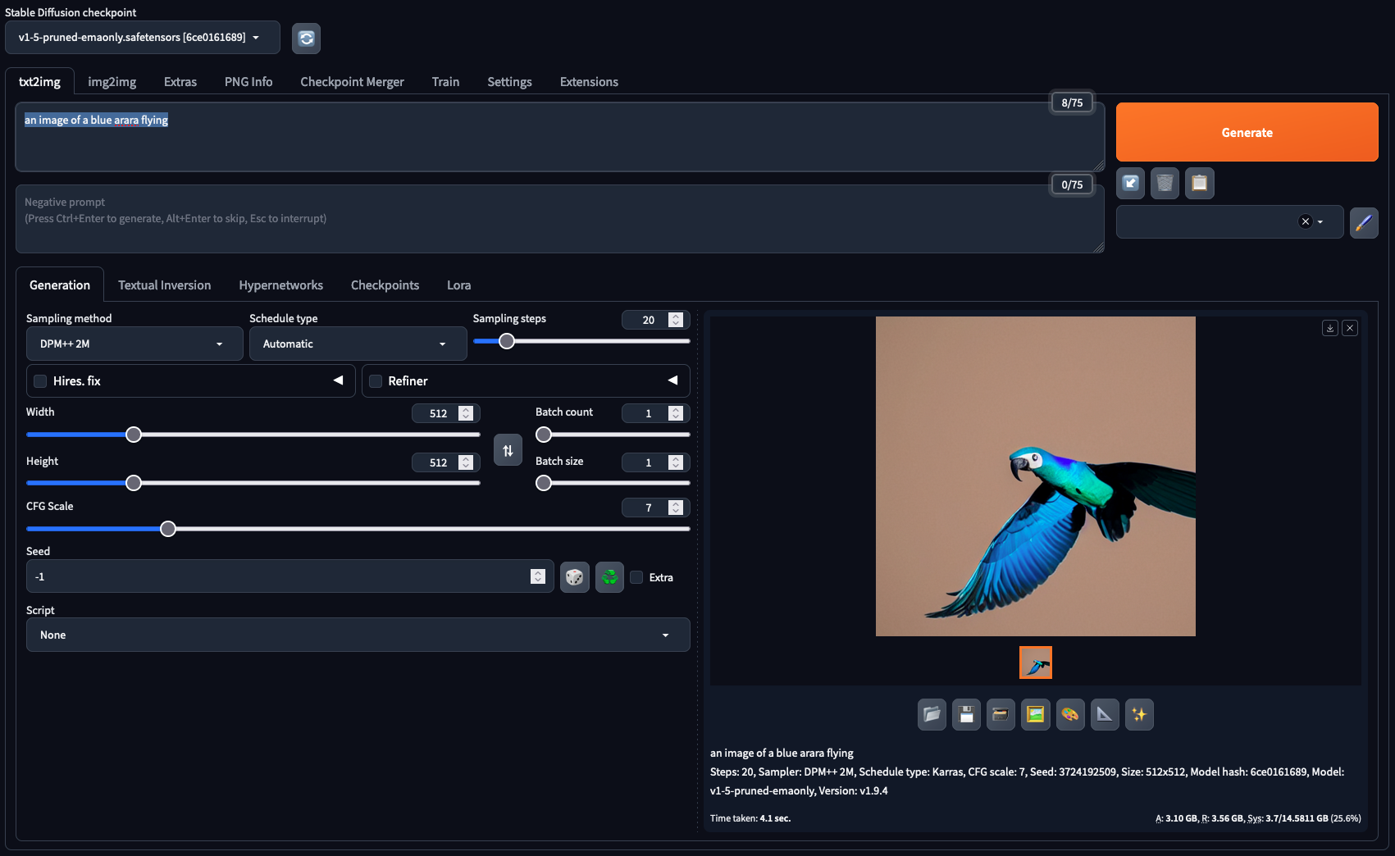Click the Batch size stepper arrows
1395x856 pixels.
(676, 462)
